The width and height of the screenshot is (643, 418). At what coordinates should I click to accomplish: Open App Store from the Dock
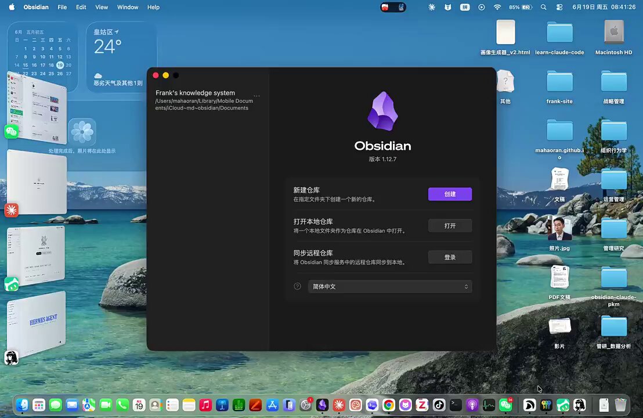pyautogui.click(x=272, y=405)
